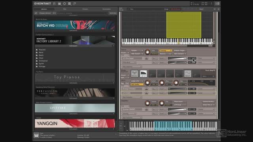Click the Band folder

pos(41,52)
